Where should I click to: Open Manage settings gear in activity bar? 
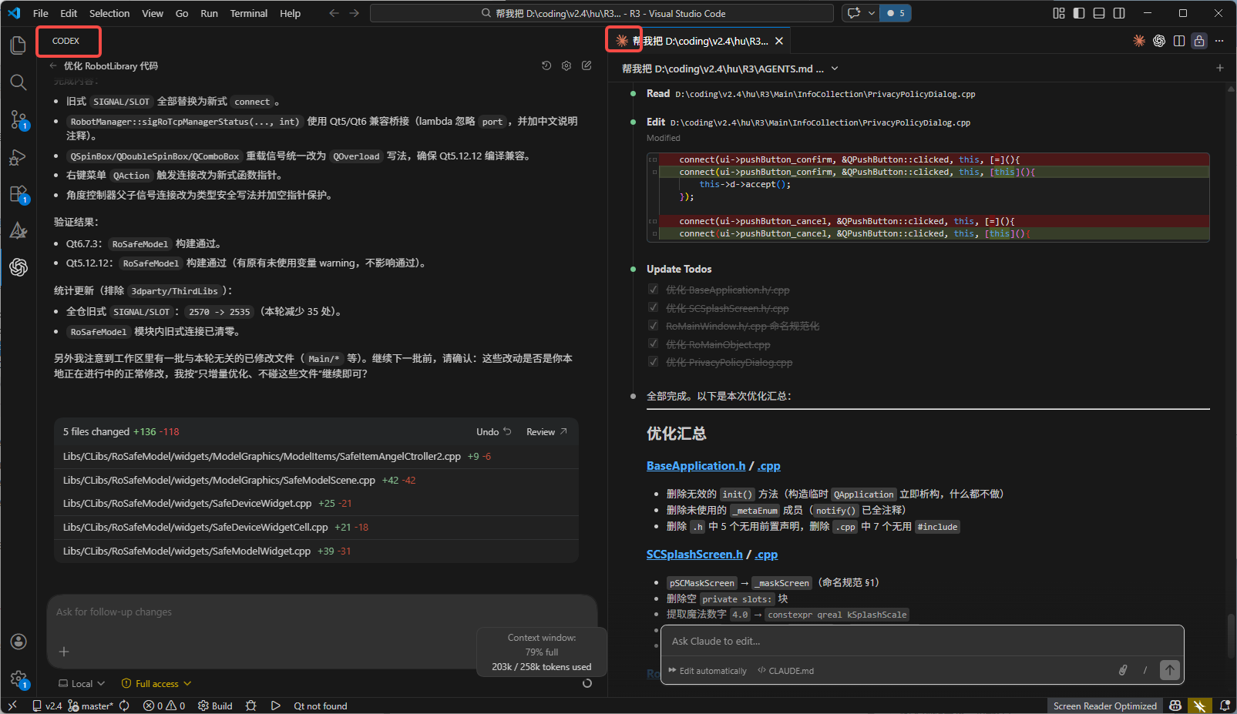18,679
